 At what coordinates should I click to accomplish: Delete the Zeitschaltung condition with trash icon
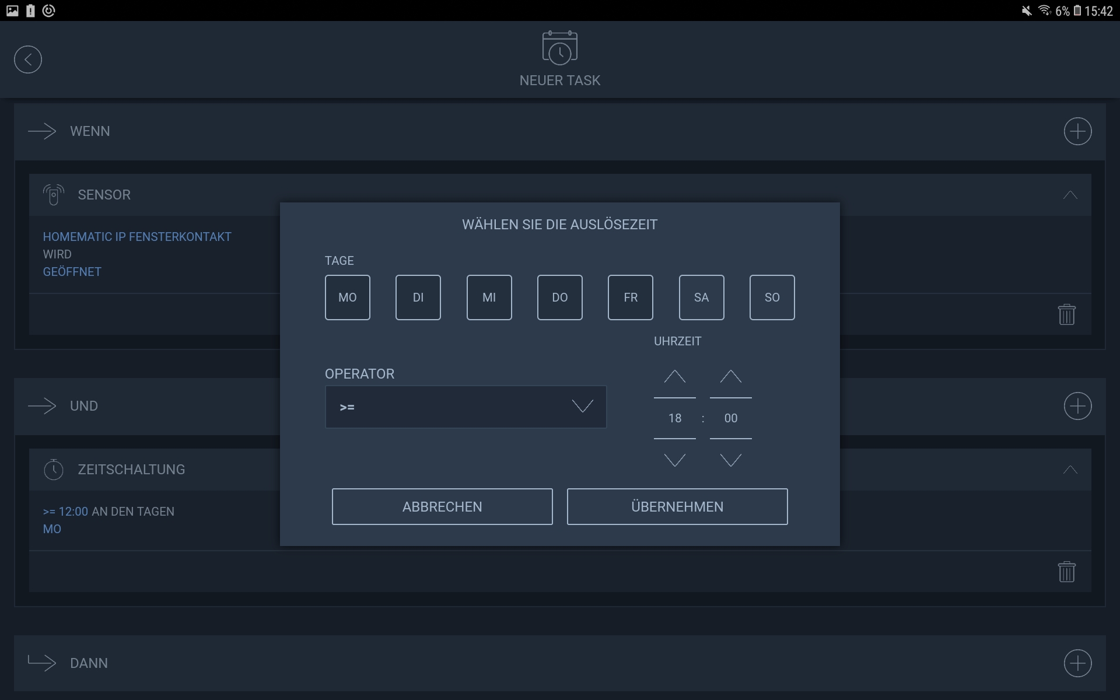[x=1066, y=572]
